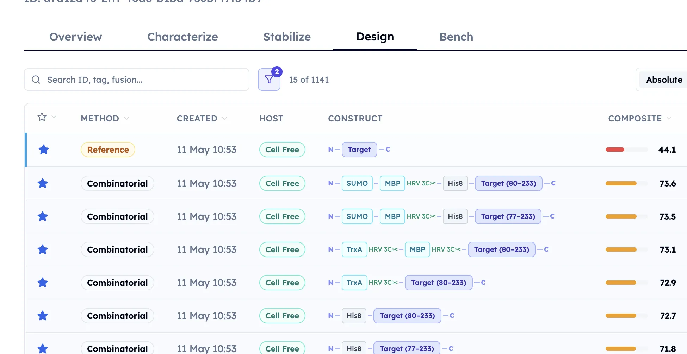This screenshot has height=354, width=687.
Task: Select TrxA block in the 73.1 row
Action: pos(354,249)
